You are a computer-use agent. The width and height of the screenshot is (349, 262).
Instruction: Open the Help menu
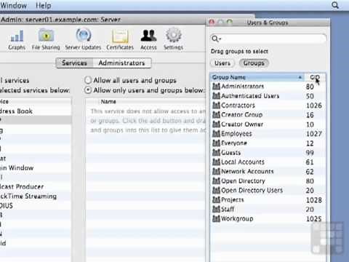(44, 5)
